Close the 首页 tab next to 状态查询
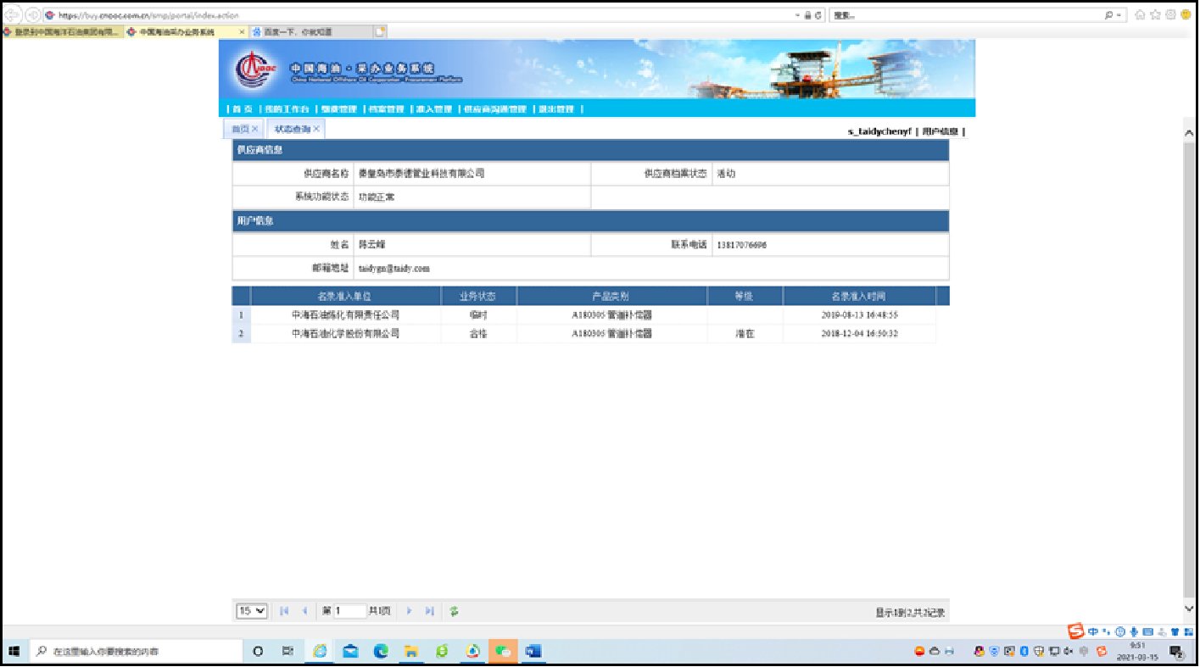 click(255, 129)
